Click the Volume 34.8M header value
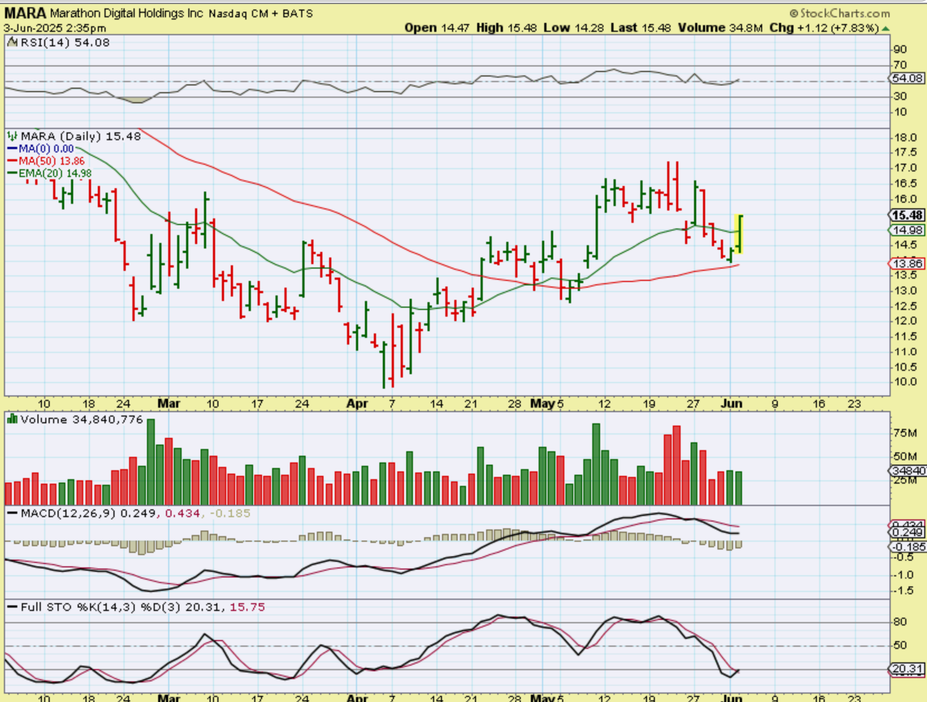This screenshot has width=927, height=702. pos(720,28)
